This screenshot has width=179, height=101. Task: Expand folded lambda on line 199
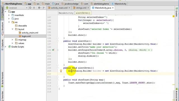pos(58,50)
